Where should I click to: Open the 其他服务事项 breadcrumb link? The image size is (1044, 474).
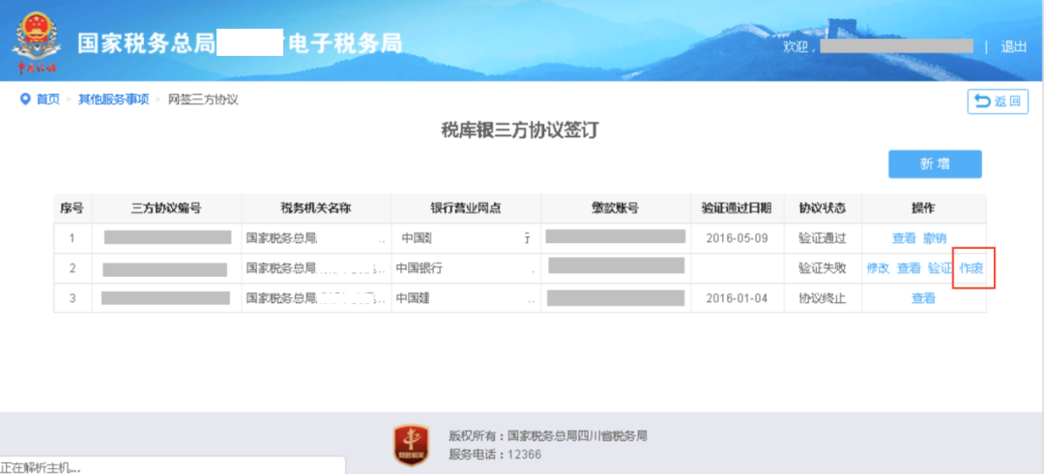(114, 99)
